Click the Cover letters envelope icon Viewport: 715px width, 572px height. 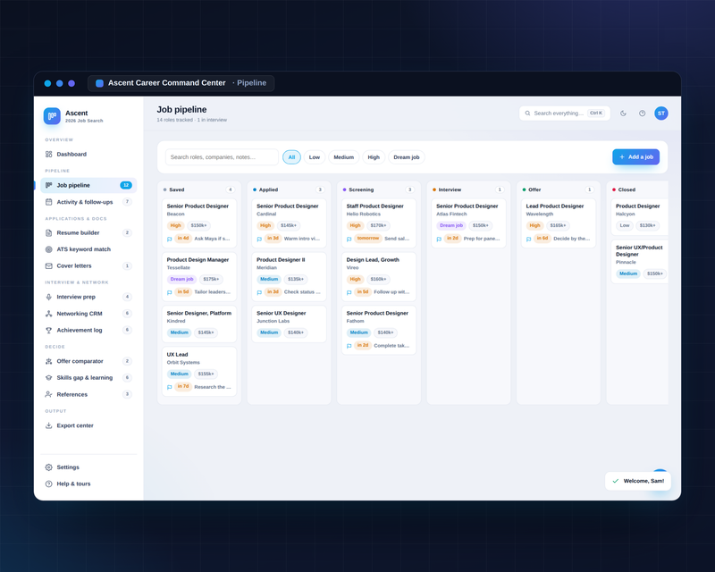[49, 266]
